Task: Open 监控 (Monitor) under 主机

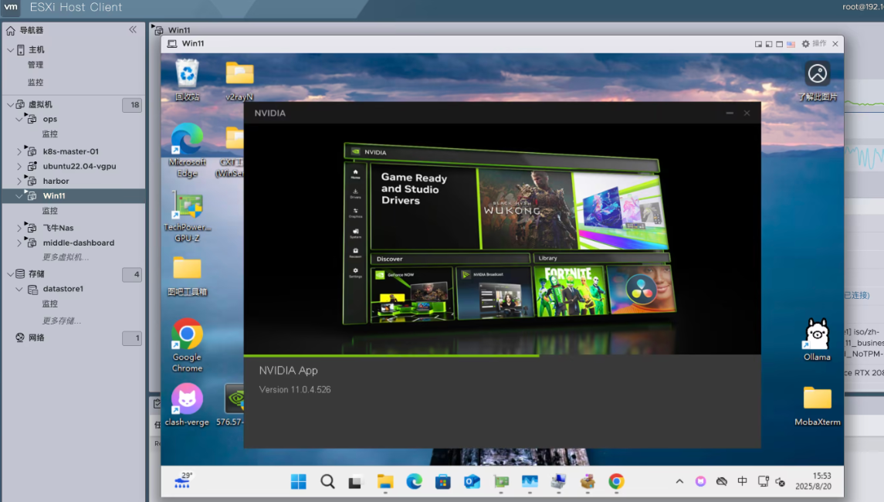Action: click(x=36, y=82)
